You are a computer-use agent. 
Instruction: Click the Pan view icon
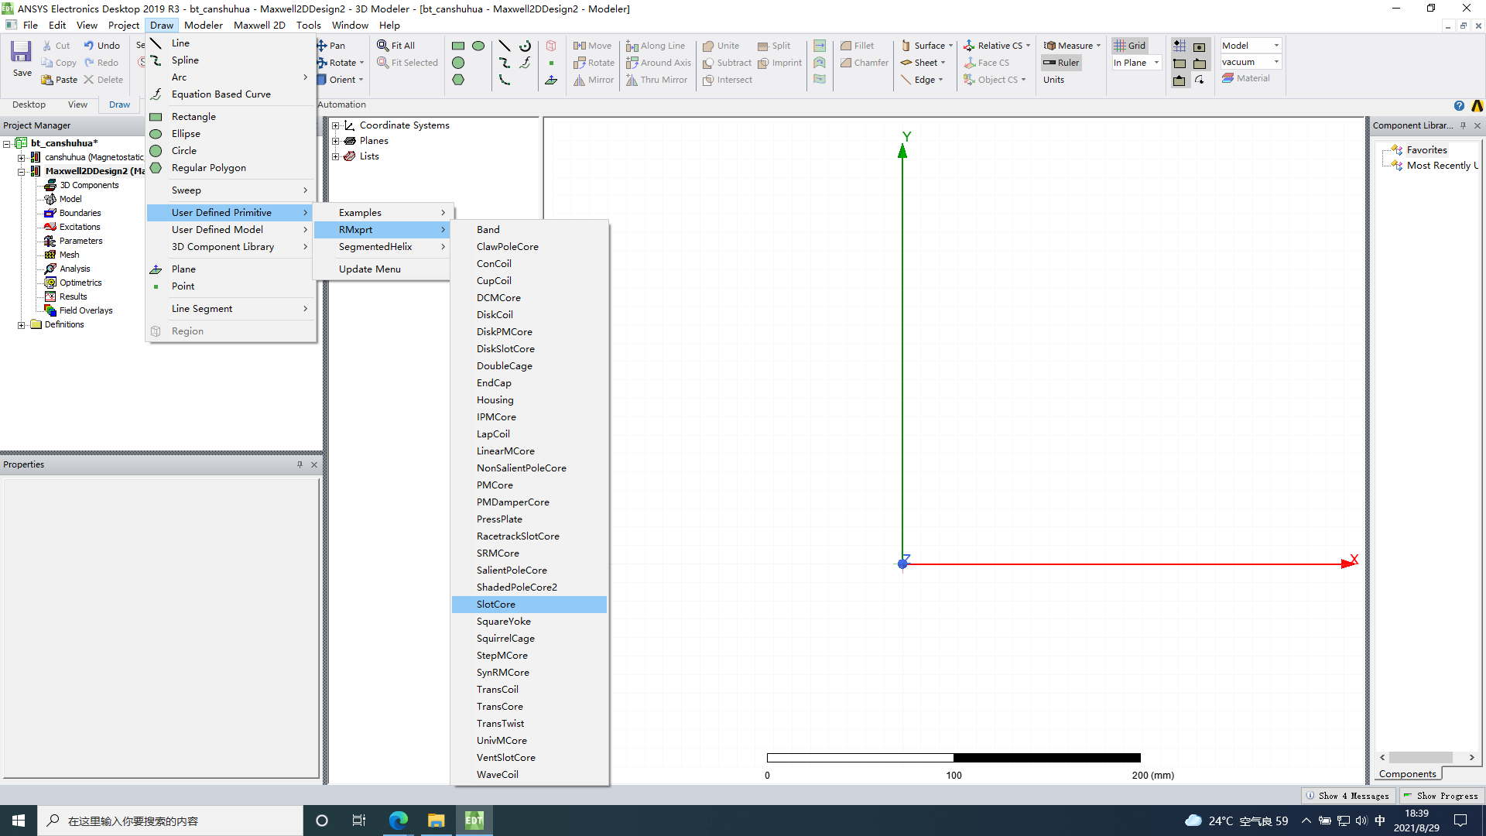322,46
